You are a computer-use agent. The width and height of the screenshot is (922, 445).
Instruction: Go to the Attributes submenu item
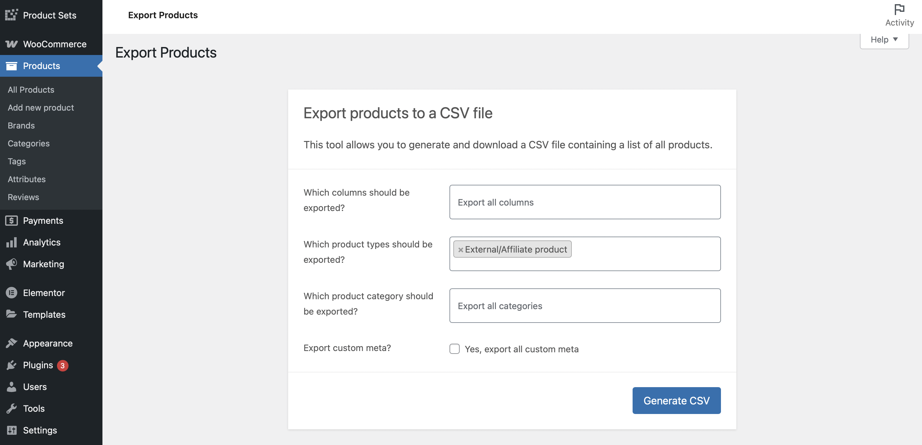click(x=27, y=179)
